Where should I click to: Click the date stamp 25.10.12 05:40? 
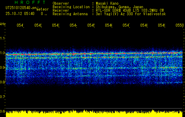coord(20,14)
